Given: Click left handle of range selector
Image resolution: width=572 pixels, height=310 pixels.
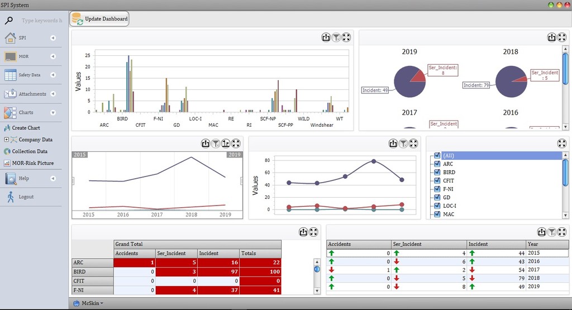Looking at the screenshot, I should [x=73, y=181].
